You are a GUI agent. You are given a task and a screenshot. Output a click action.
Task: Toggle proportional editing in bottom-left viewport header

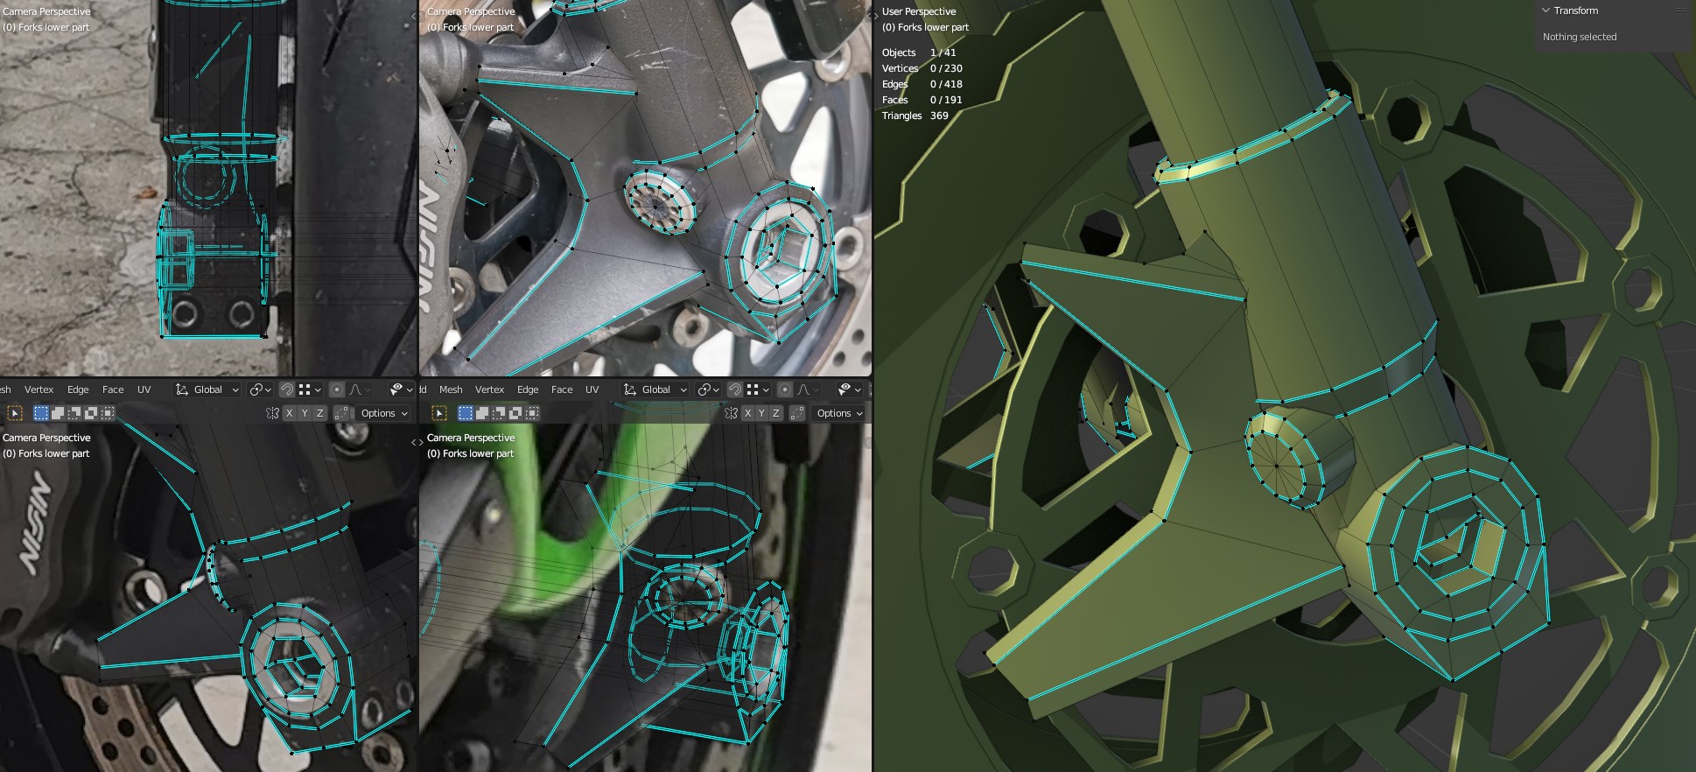337,390
